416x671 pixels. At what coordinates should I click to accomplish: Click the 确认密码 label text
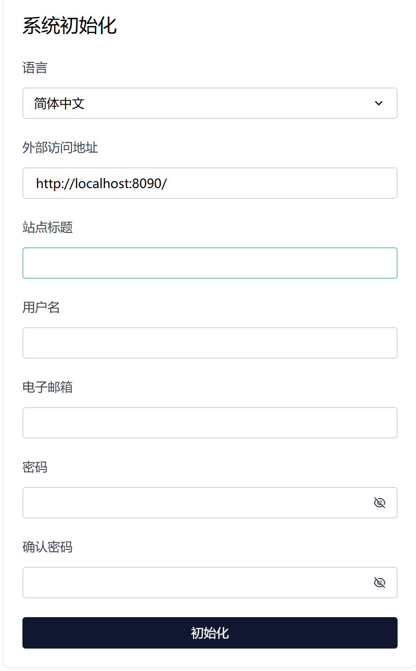pyautogui.click(x=48, y=547)
